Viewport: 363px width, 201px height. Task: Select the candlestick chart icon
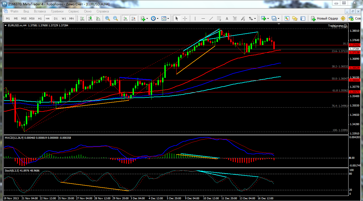coord(90,18)
